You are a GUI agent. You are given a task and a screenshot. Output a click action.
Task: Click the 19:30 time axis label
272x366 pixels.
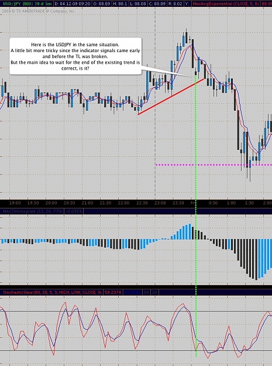pyautogui.click(x=33, y=203)
